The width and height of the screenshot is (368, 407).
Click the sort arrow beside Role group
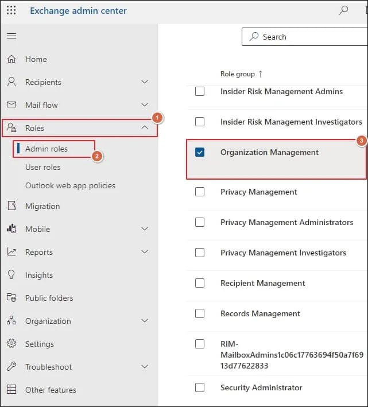(260, 74)
